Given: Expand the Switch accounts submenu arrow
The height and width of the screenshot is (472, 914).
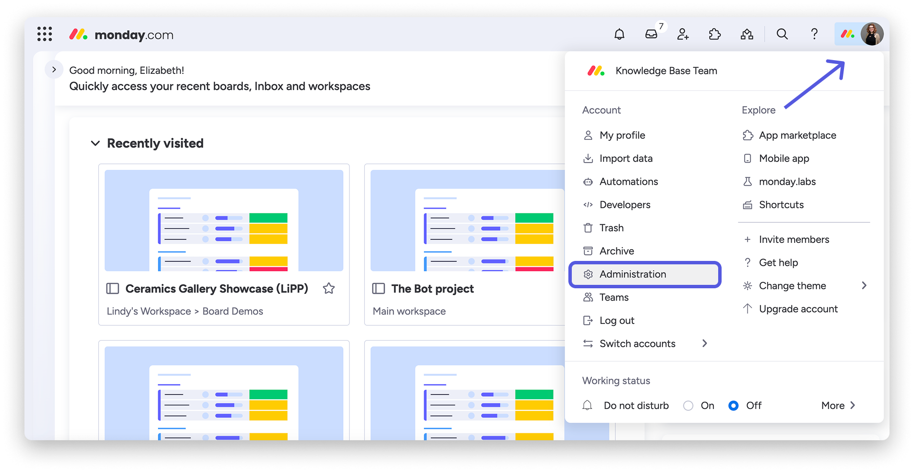Looking at the screenshot, I should (704, 343).
